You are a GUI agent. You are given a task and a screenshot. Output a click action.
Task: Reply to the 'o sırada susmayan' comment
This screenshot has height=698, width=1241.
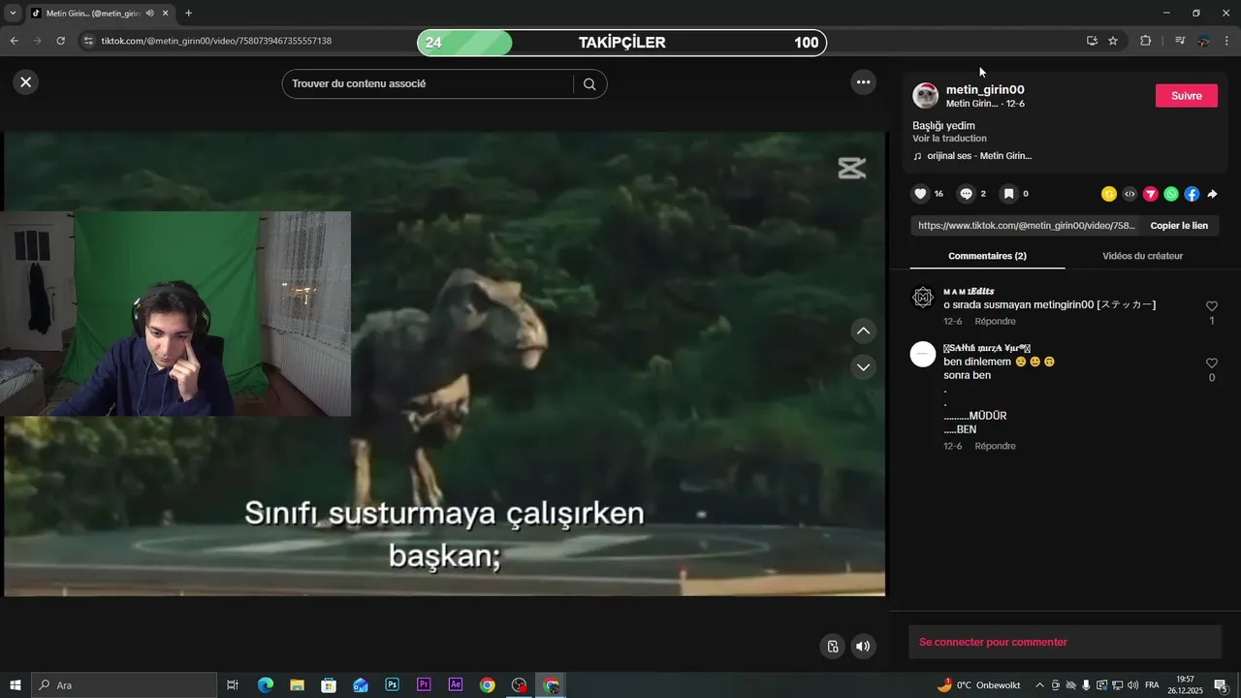(995, 322)
